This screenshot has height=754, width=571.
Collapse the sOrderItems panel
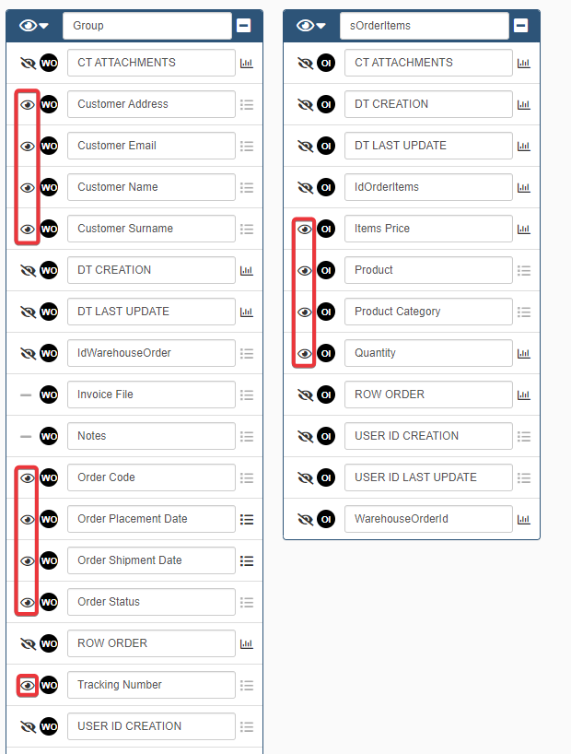(x=521, y=26)
